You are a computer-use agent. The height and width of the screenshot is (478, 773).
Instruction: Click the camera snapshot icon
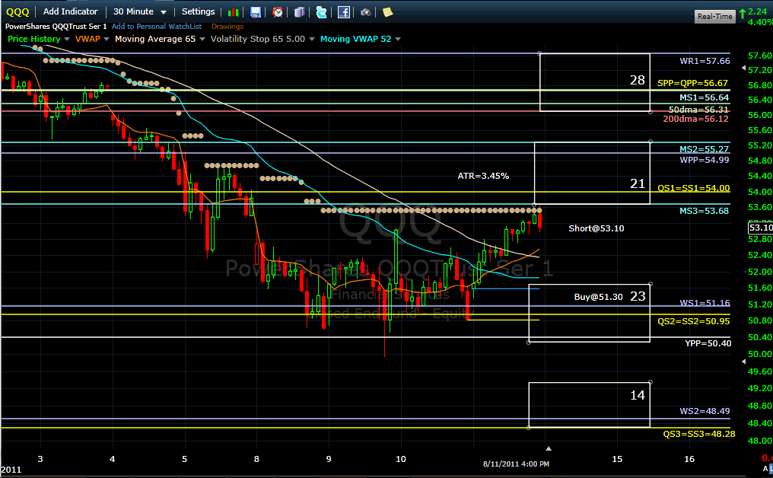coord(365,12)
